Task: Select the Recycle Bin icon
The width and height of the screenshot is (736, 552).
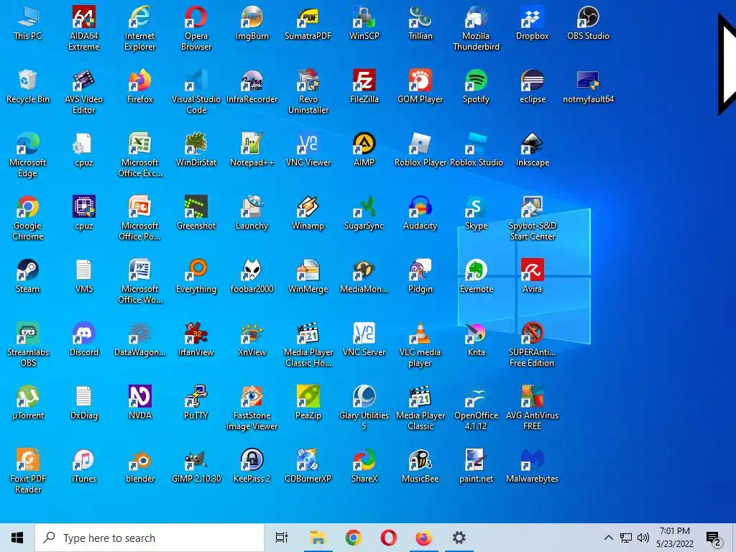Action: pyautogui.click(x=28, y=87)
